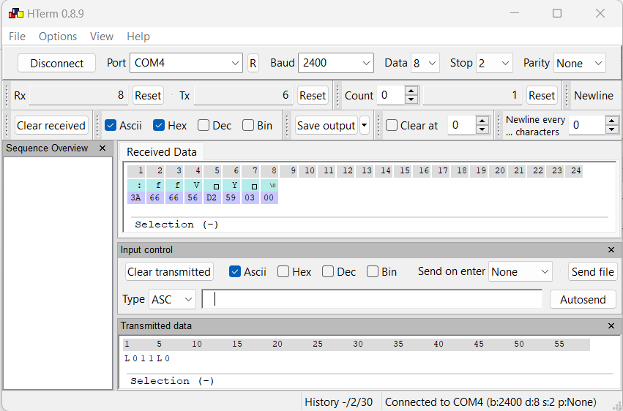Reset the Tx byte counter
623x411 pixels.
pyautogui.click(x=313, y=95)
